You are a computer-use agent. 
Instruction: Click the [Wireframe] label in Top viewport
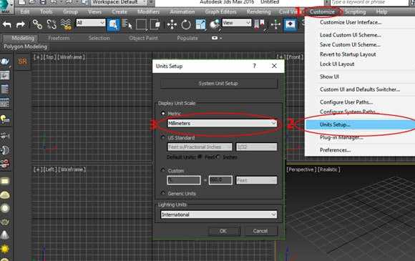coord(72,57)
